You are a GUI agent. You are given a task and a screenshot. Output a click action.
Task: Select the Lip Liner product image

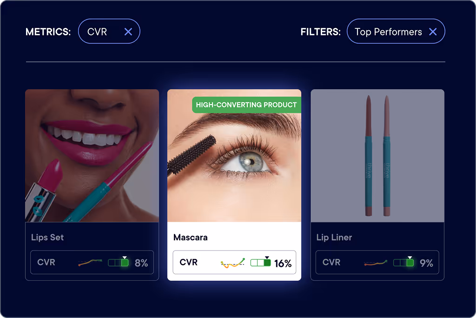pyautogui.click(x=377, y=155)
